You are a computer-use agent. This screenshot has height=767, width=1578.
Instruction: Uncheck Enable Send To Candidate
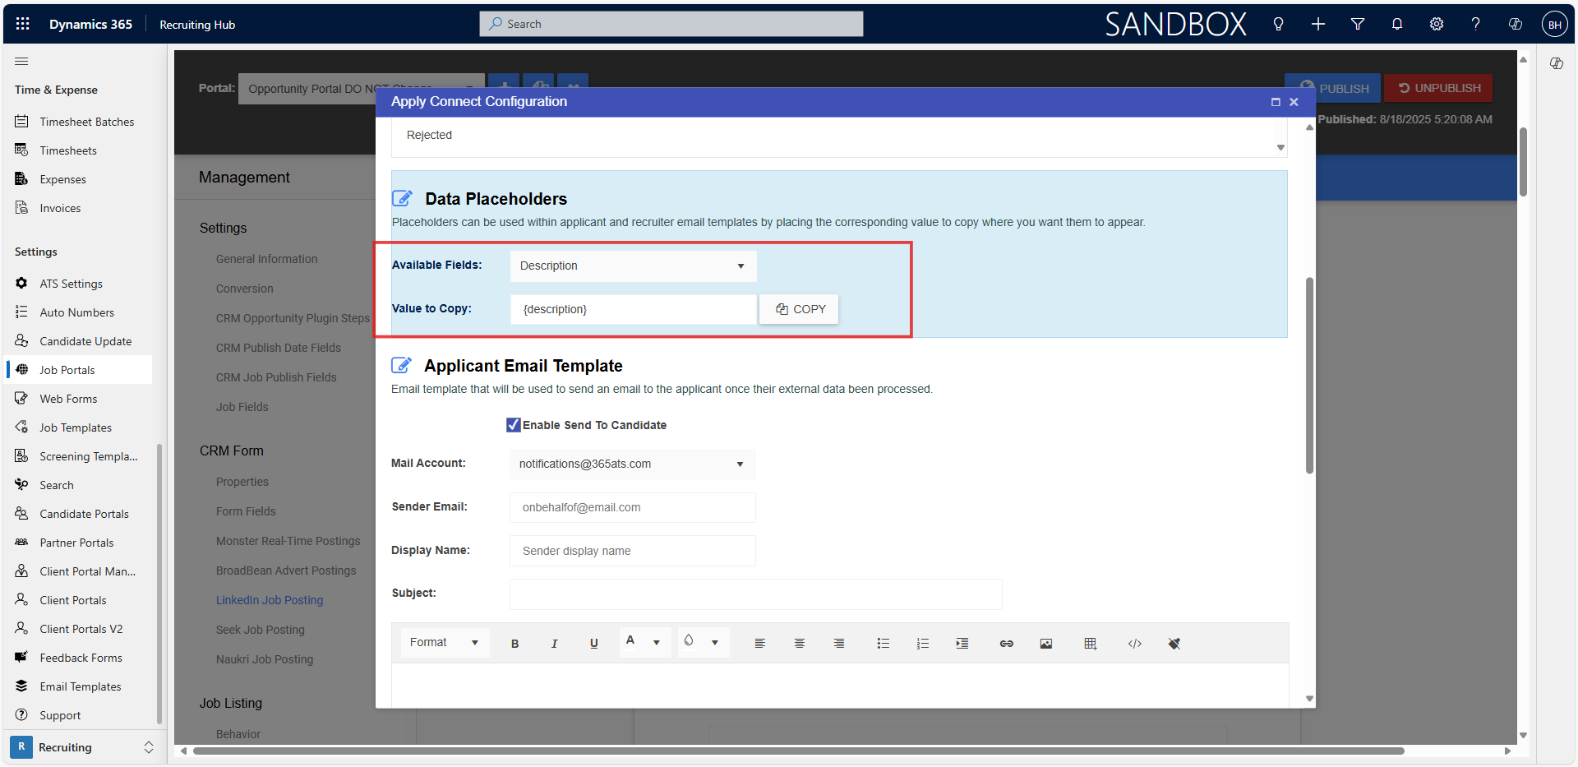point(514,424)
